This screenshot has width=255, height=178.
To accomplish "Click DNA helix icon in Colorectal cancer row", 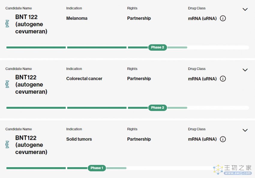I will (7, 84).
